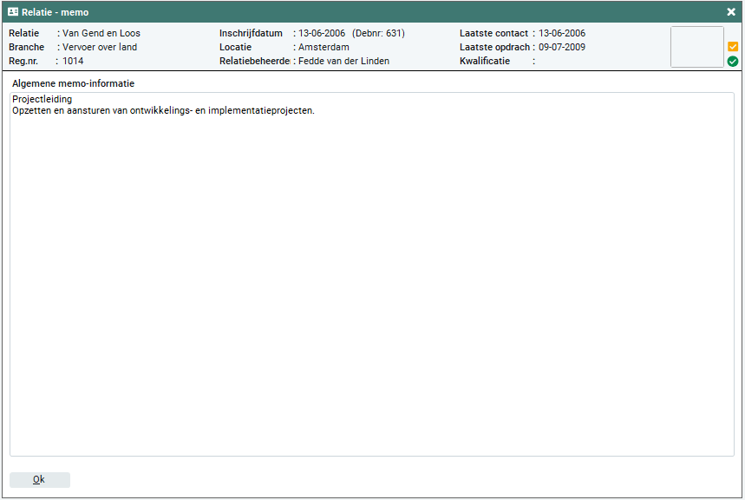Click the Locatie value 'Amsterdam'

click(x=323, y=48)
